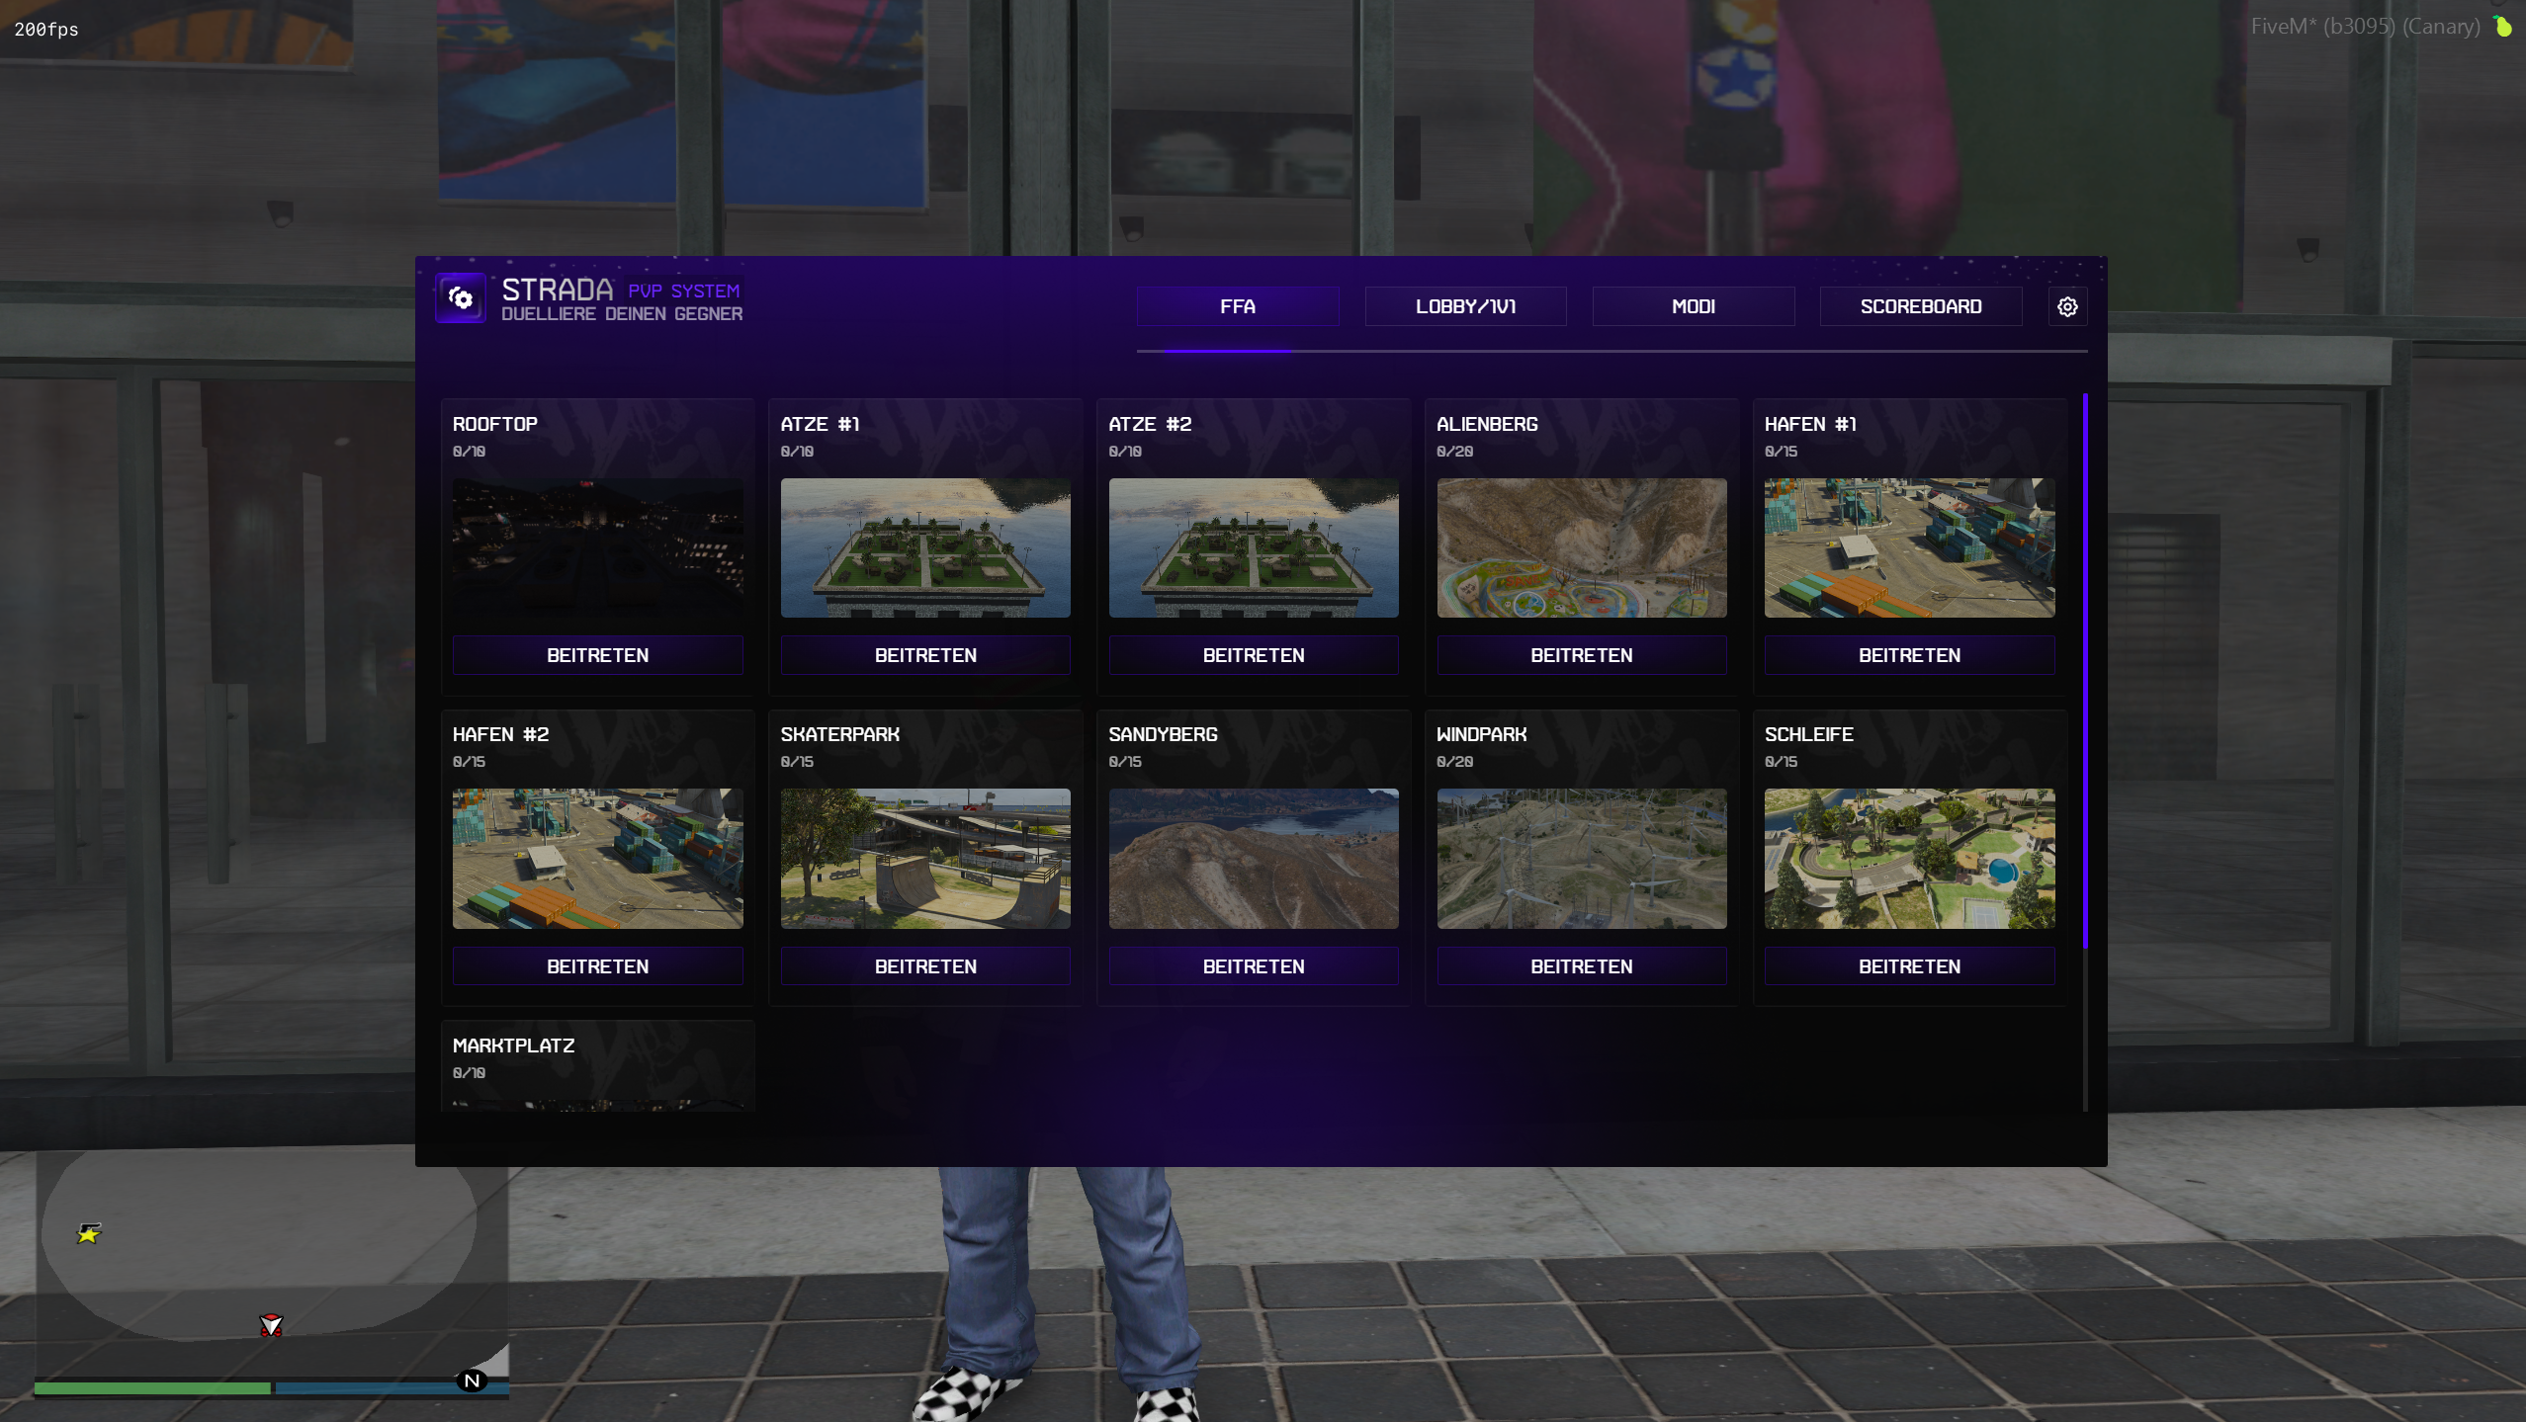Click the Schleife map preview image
The width and height of the screenshot is (2526, 1422).
[x=1910, y=859]
